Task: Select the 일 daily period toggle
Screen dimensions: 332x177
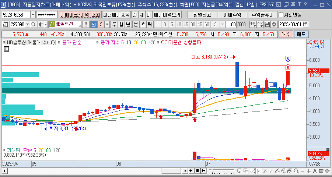Action: tap(94, 24)
